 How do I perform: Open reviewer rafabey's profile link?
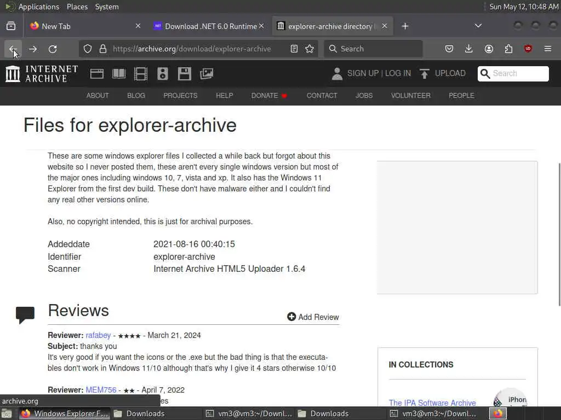(x=98, y=335)
